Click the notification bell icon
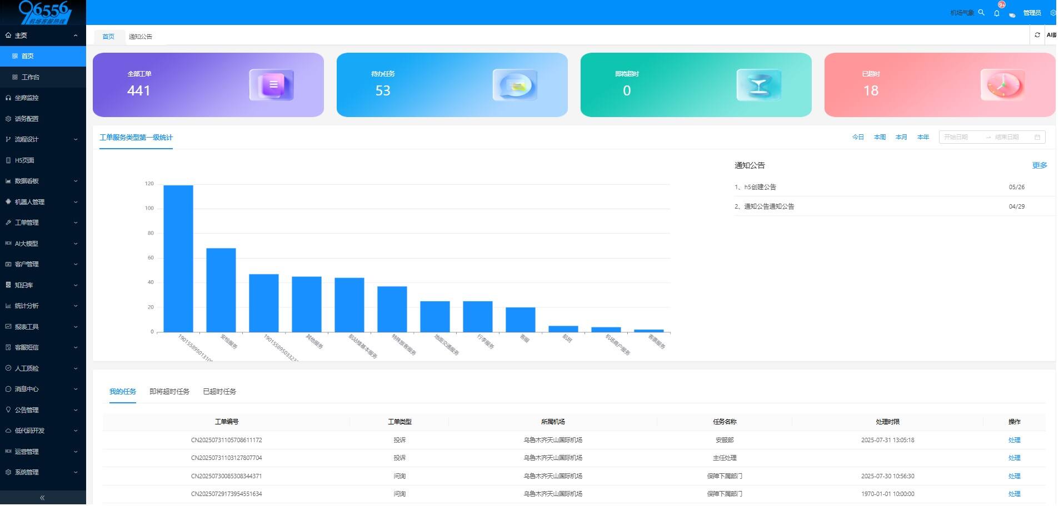This screenshot has height=506, width=1059. click(x=997, y=13)
